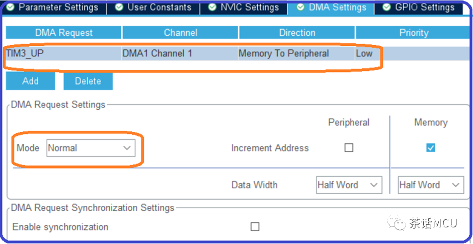Click the green check icon on NVIC Settings
Screen dimensions: 473x244
pyautogui.click(x=212, y=7)
